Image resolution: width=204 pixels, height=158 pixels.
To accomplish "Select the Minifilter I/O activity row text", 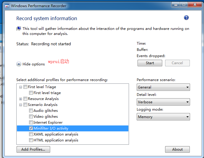I will point(51,128).
